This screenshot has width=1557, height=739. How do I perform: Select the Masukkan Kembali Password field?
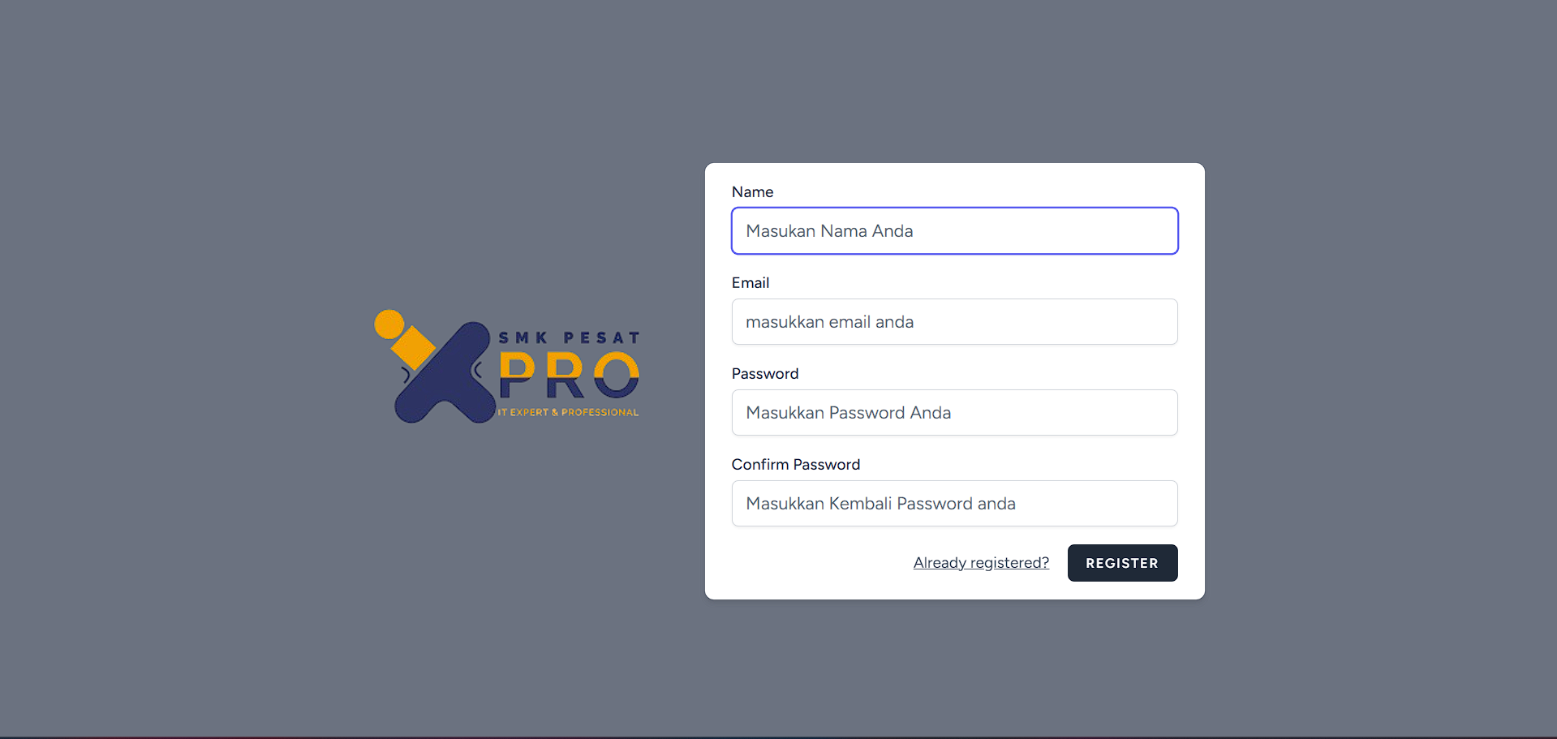click(954, 504)
